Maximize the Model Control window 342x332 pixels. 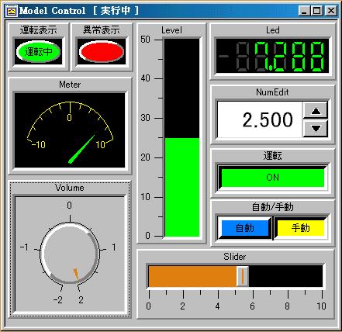pyautogui.click(x=316, y=11)
